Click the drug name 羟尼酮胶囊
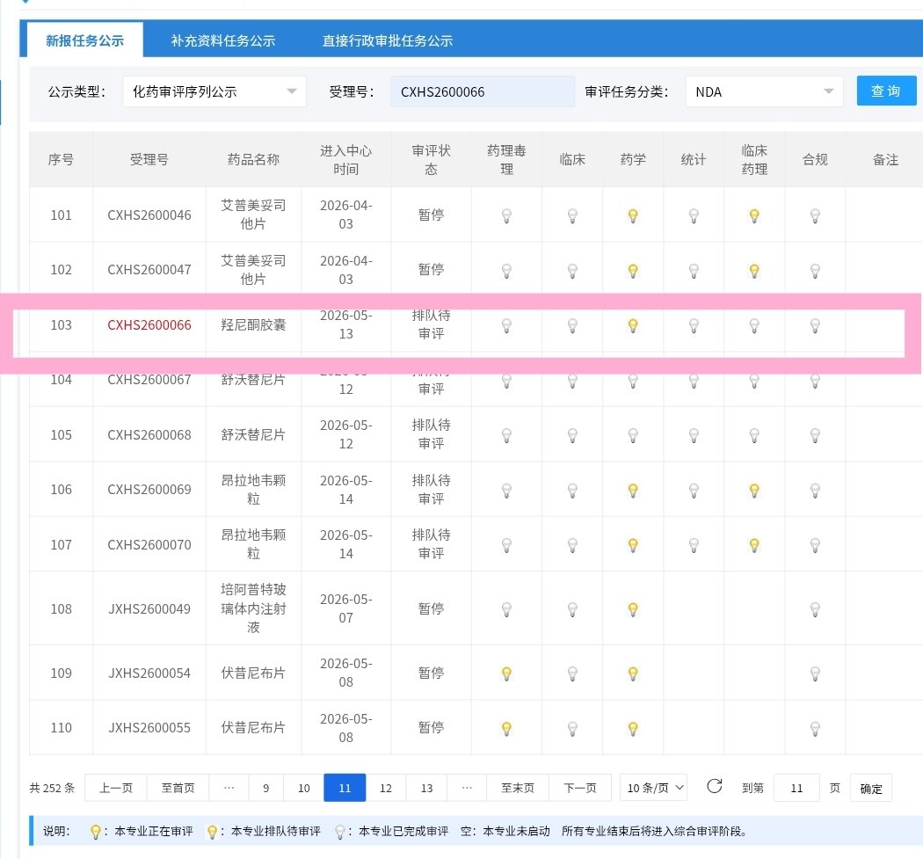 point(253,325)
